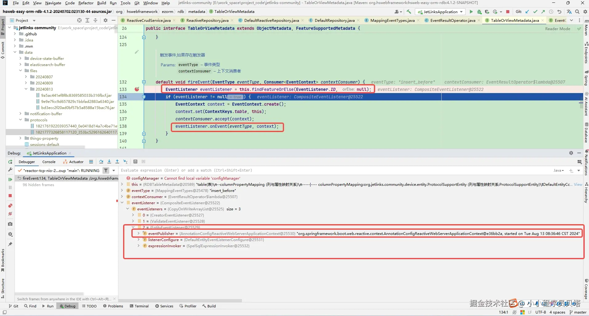The width and height of the screenshot is (589, 316).
Task: Switch to the Console tab in Debug
Action: point(49,162)
